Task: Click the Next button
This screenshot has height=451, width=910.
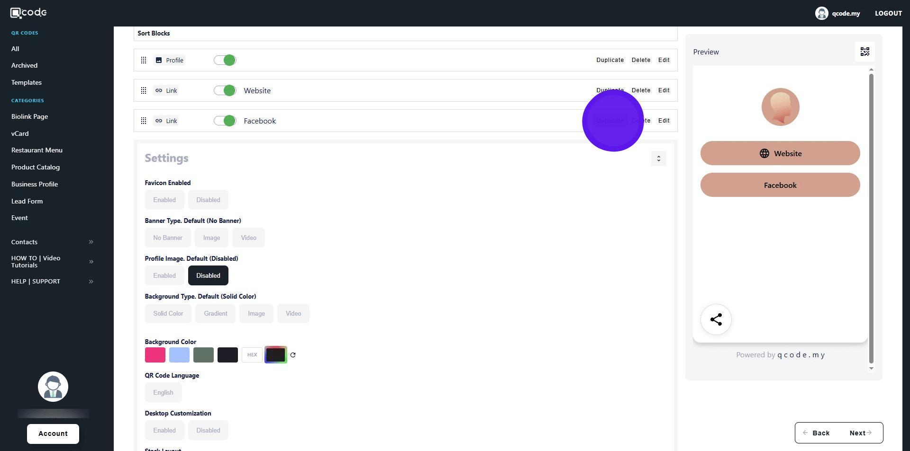Action: tap(860, 433)
